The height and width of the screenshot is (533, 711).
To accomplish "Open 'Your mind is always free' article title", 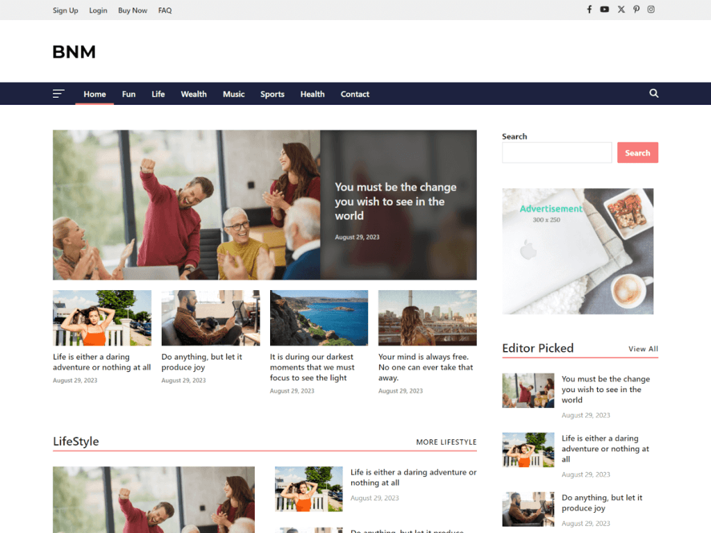I will point(426,367).
